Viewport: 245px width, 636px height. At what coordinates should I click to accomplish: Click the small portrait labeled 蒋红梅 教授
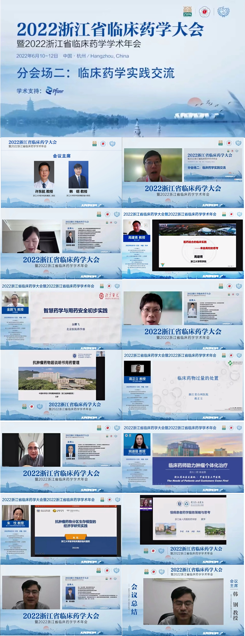(192, 309)
